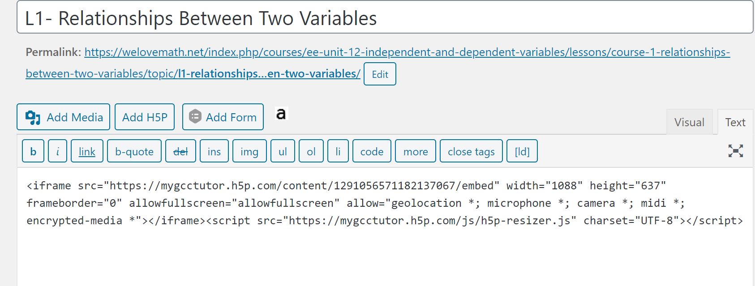The width and height of the screenshot is (755, 286).
Task: Click the link quicktag button
Action: pos(87,151)
